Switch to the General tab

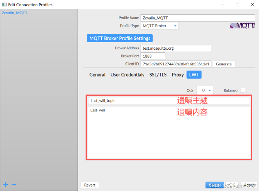[97, 75]
